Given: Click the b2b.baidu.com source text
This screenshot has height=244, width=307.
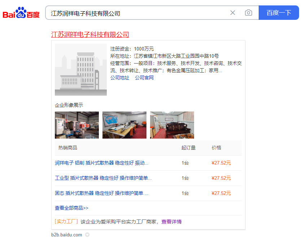Looking at the screenshot, I should 67,235.
